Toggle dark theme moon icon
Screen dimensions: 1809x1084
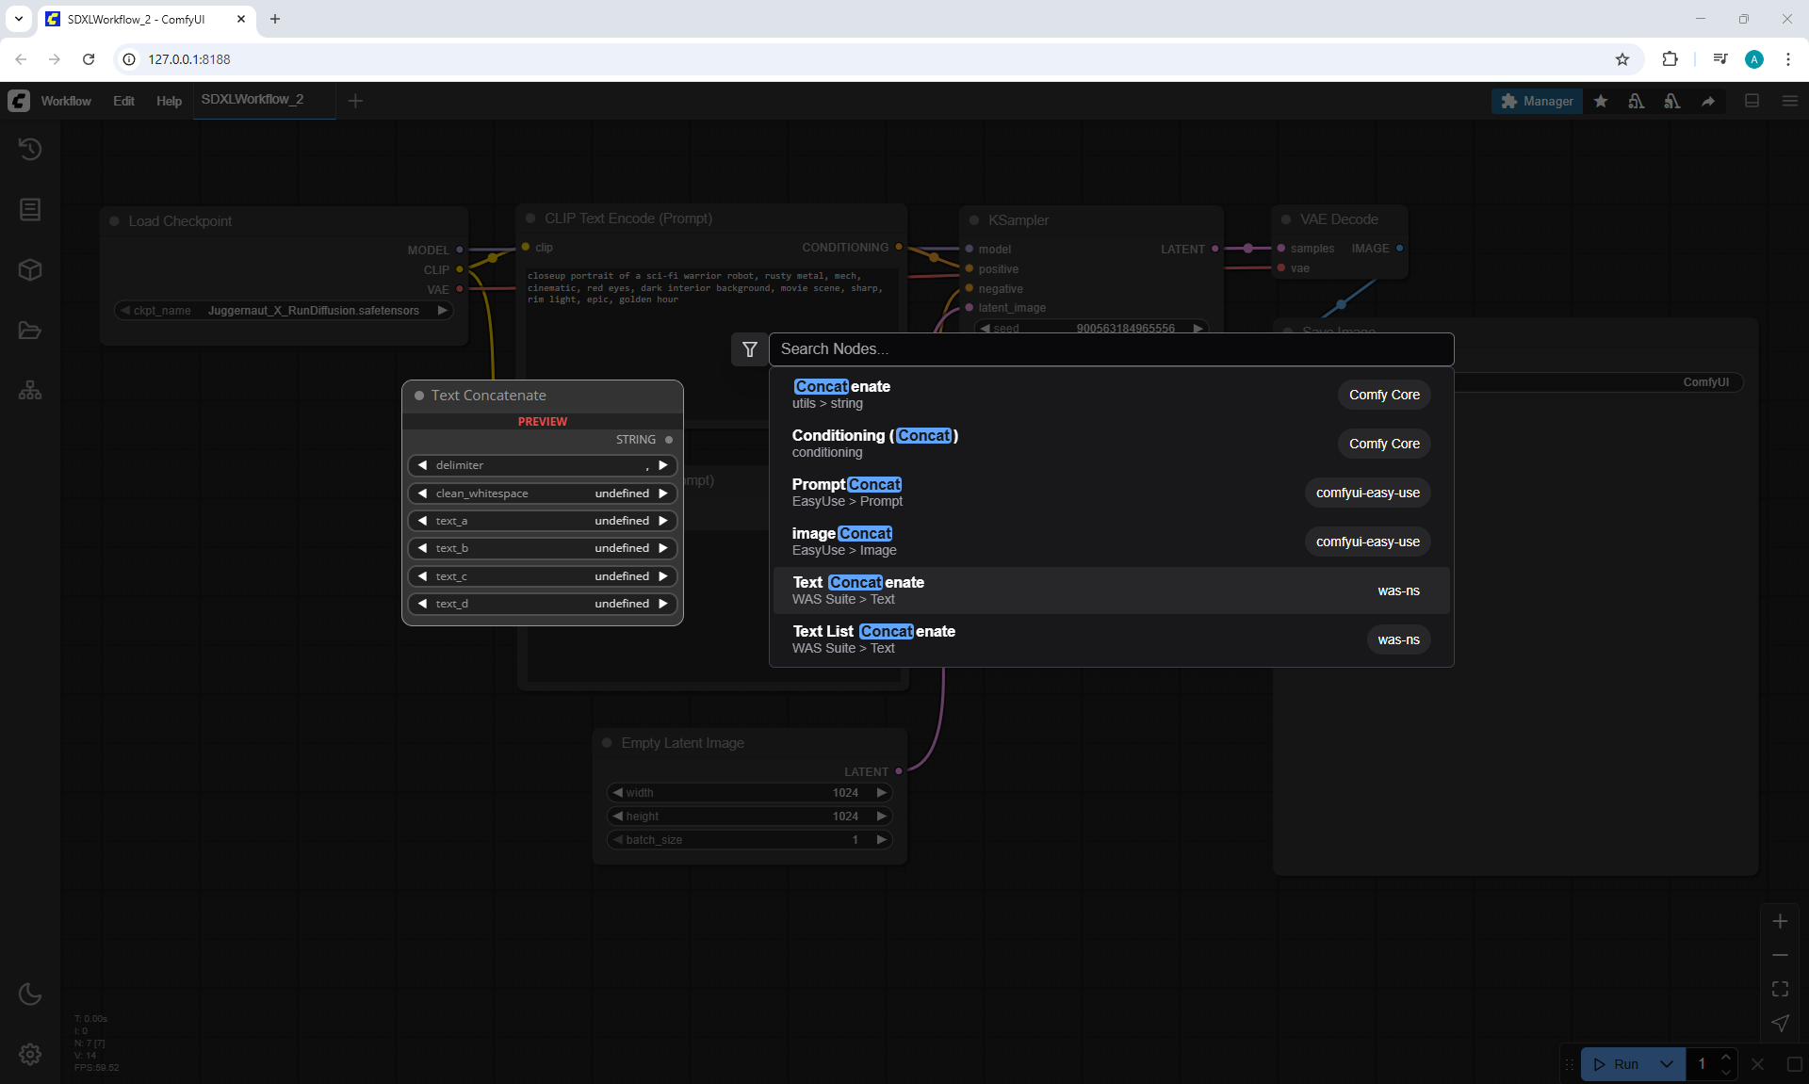(30, 994)
